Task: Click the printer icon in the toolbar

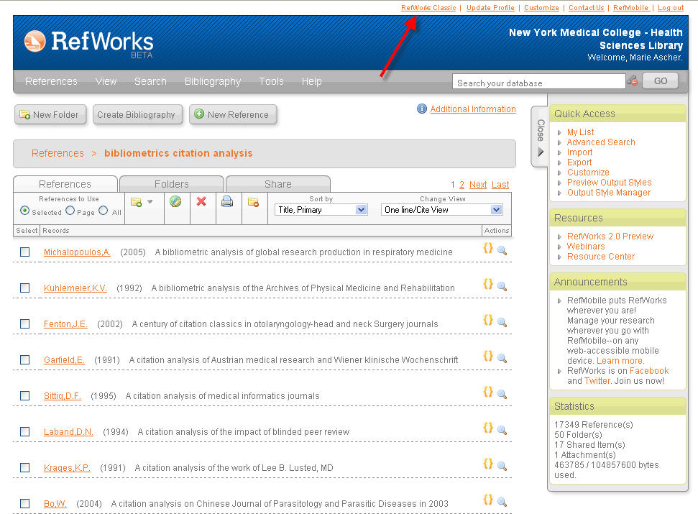Action: tap(227, 201)
